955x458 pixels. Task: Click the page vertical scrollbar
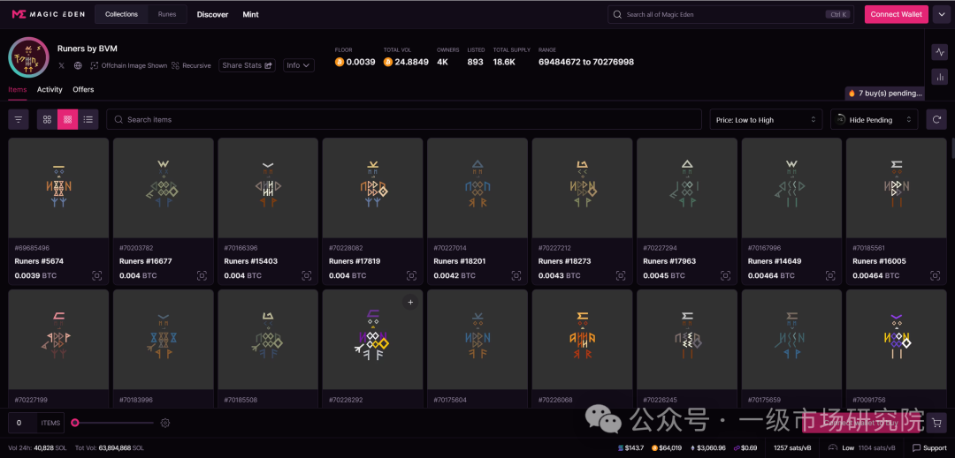tap(952, 147)
